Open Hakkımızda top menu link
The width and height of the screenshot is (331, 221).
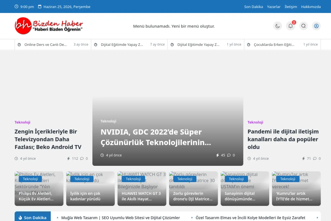pyautogui.click(x=311, y=7)
